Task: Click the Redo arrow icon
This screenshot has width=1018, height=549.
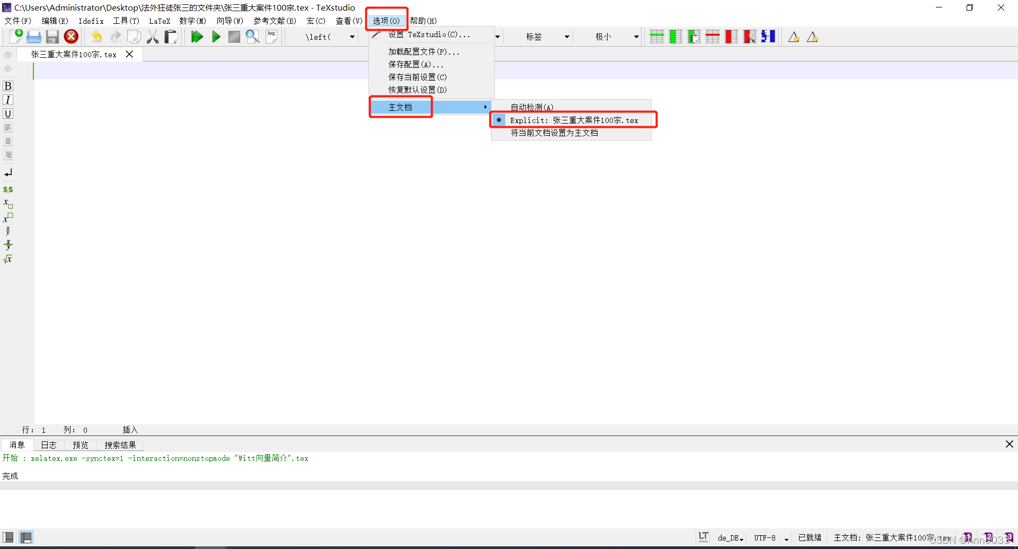Action: [116, 37]
